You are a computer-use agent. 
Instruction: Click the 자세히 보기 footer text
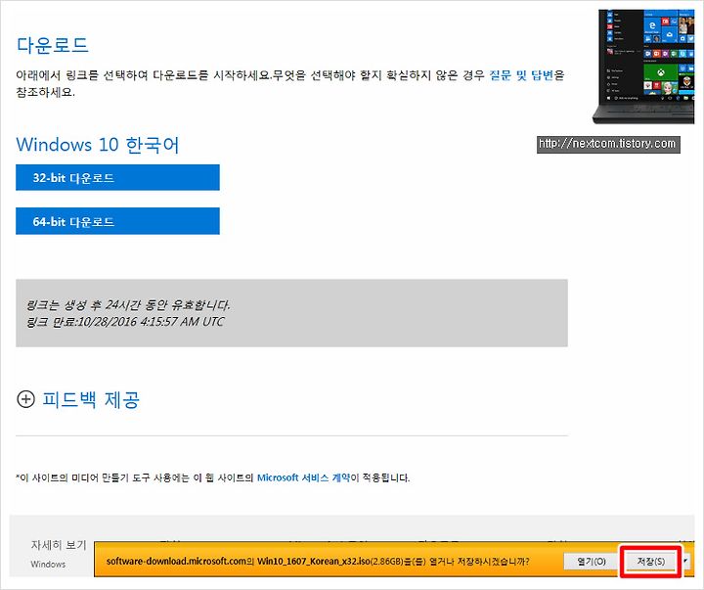tap(59, 545)
